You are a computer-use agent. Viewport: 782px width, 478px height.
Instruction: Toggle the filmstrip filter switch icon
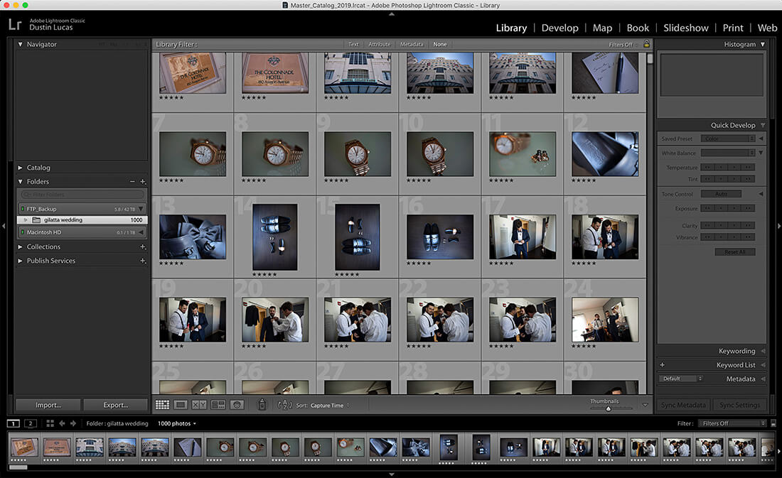pos(773,423)
